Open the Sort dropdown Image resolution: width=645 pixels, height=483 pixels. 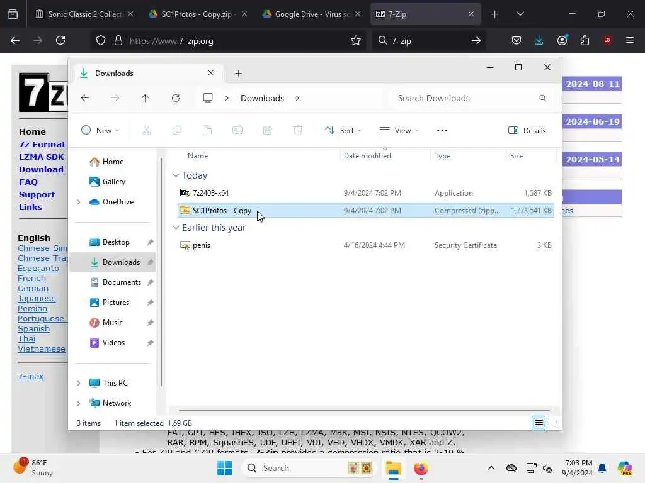[x=343, y=131]
